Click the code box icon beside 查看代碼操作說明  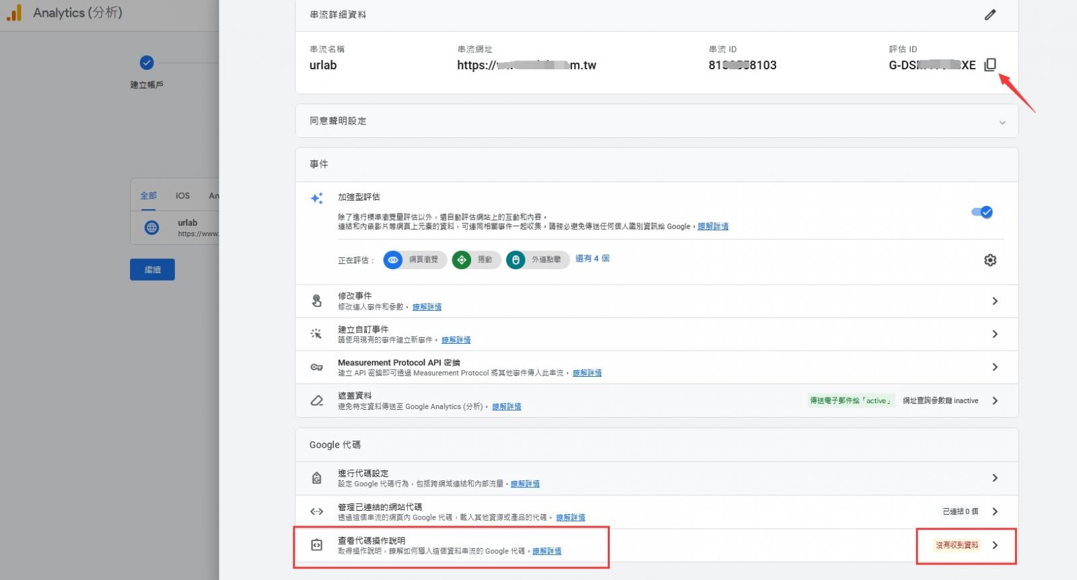click(x=316, y=544)
